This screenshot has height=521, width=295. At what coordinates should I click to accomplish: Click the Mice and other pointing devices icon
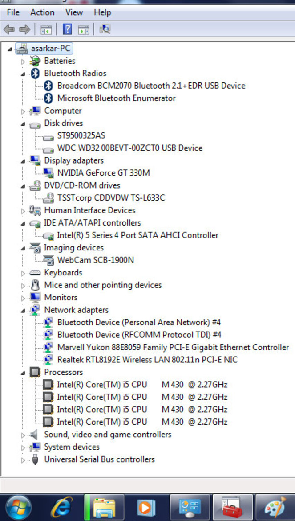pyautogui.click(x=35, y=285)
